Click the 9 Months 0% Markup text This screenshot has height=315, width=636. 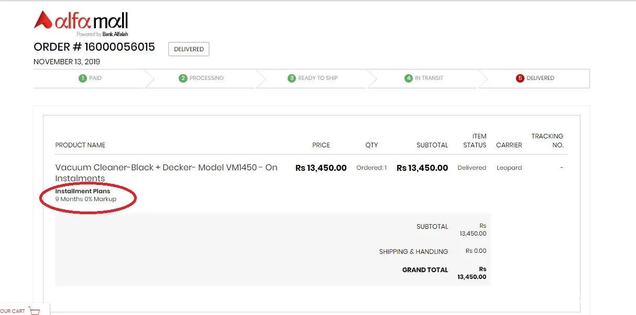pyautogui.click(x=86, y=199)
